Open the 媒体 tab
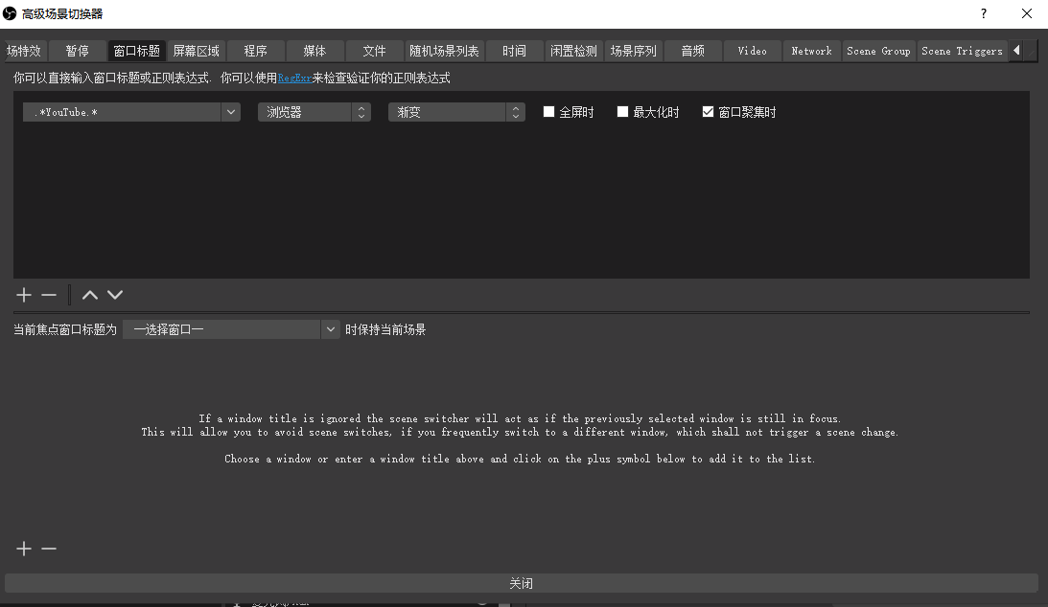 pyautogui.click(x=314, y=51)
